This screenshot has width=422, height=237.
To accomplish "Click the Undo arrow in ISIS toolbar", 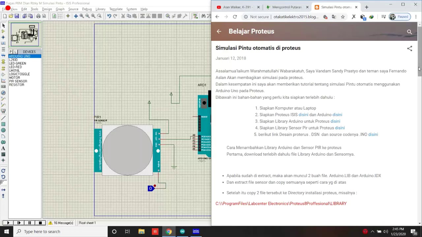I will point(109,16).
